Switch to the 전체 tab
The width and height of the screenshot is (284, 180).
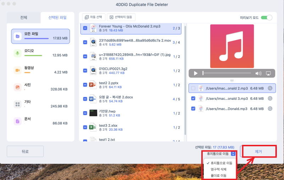(24, 17)
